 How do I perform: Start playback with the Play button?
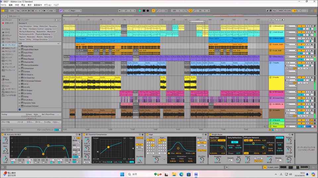tap(140, 11)
